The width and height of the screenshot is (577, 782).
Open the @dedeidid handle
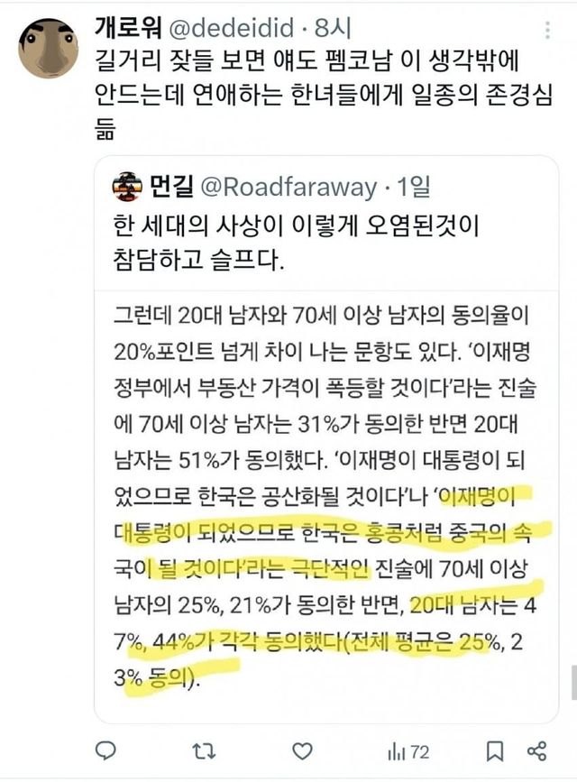pyautogui.click(x=232, y=28)
